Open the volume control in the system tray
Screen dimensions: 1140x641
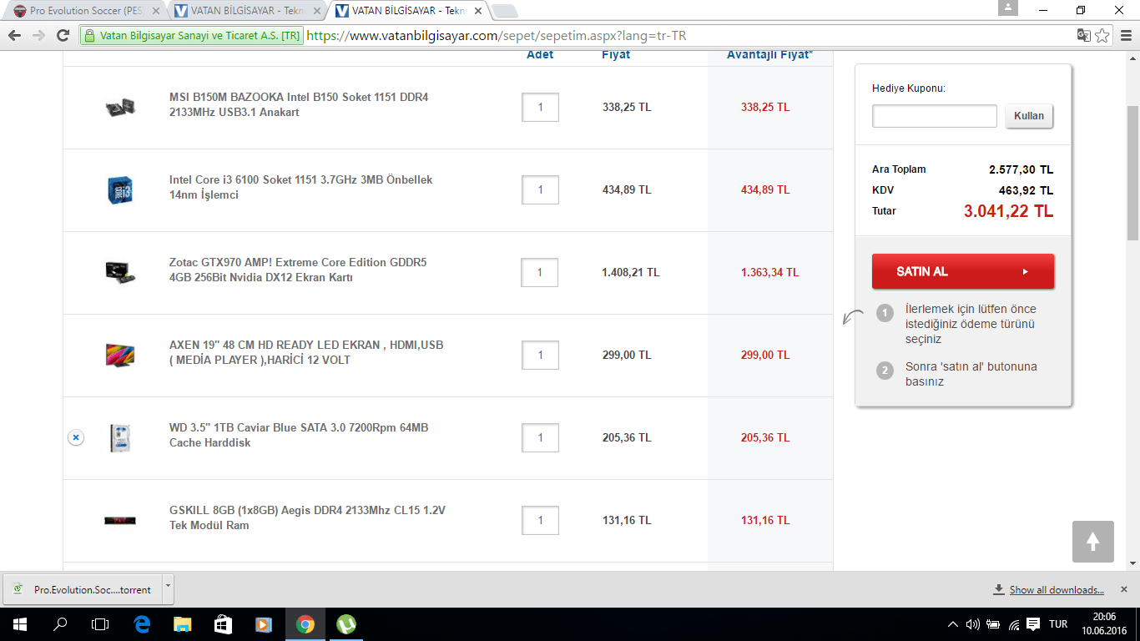click(x=972, y=624)
